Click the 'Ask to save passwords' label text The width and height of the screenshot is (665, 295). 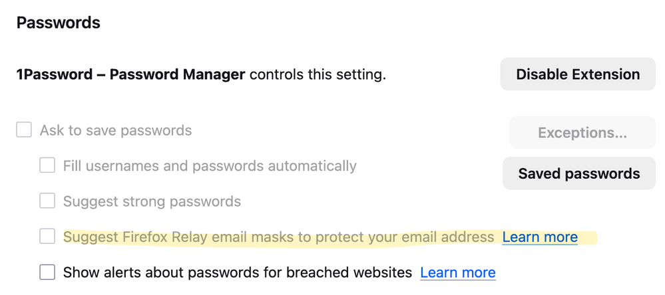tap(116, 130)
